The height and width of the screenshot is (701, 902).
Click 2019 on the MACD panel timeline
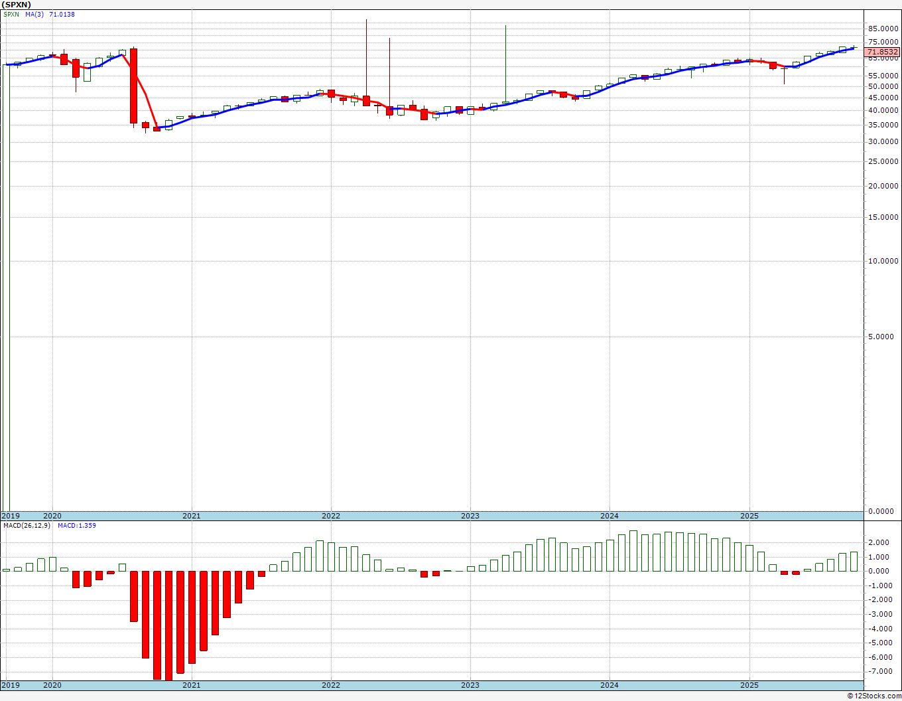pos(11,685)
